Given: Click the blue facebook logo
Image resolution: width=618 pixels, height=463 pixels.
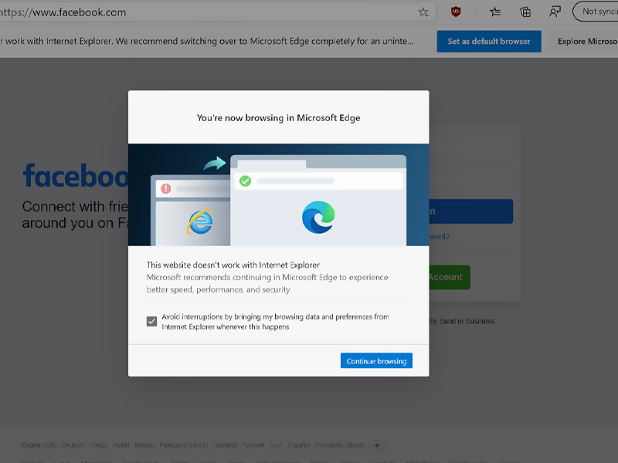Looking at the screenshot, I should 76,176.
